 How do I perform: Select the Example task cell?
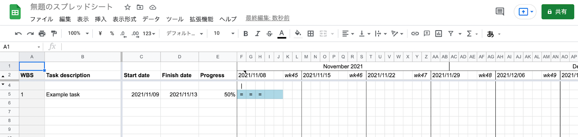click(x=83, y=94)
